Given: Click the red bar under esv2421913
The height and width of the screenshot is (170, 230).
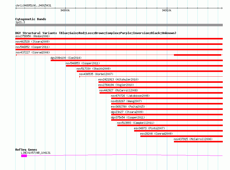Looking at the screenshot, I should point(161,82).
